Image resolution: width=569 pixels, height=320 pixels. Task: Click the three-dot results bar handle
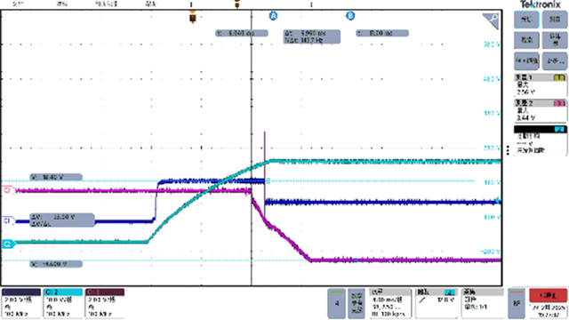(x=508, y=150)
